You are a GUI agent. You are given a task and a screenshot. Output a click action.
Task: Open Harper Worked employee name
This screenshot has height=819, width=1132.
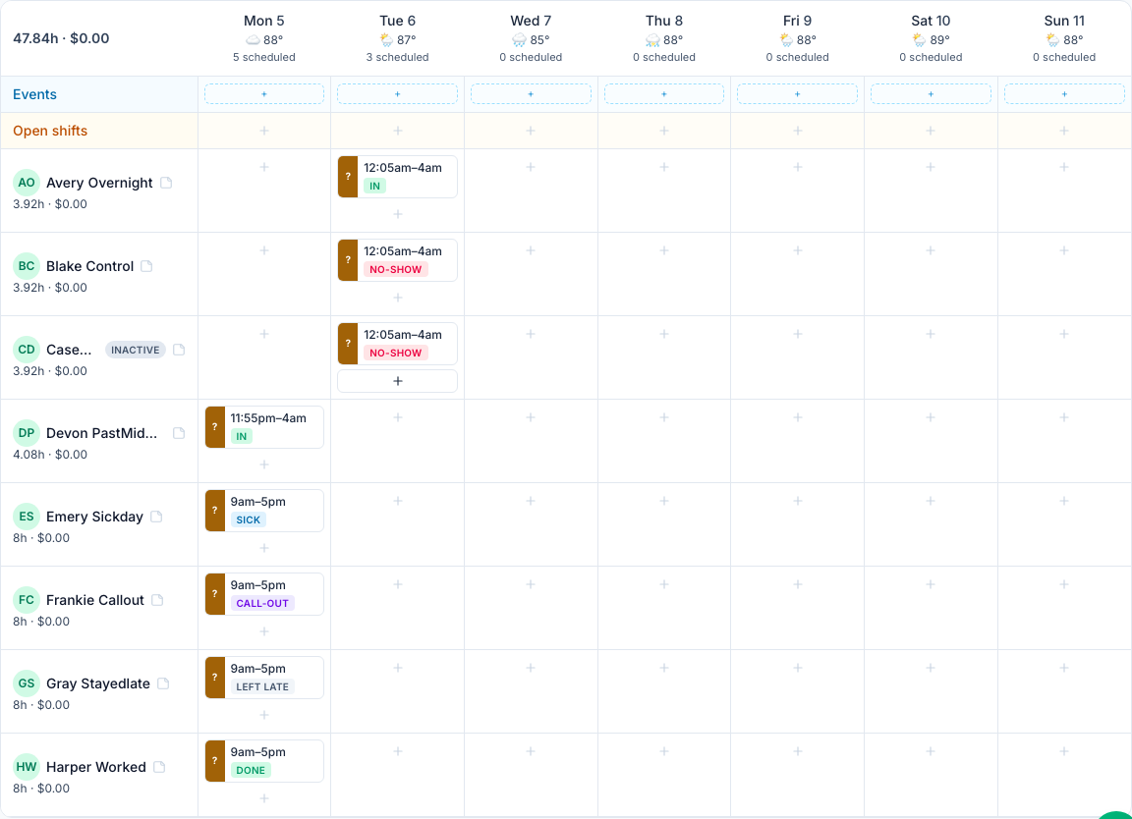96,767
